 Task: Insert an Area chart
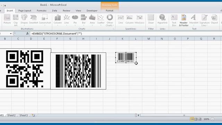[x=92, y=20]
